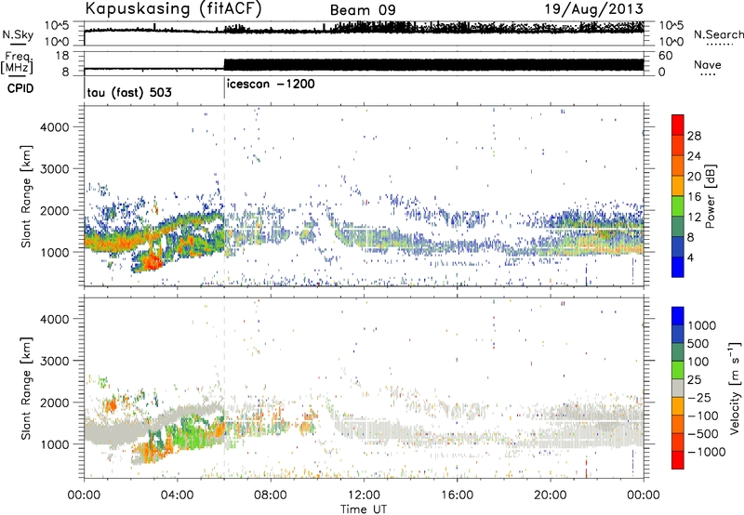The image size is (744, 515).
Task: Click the 28 tick on power scale
Action: click(x=694, y=136)
